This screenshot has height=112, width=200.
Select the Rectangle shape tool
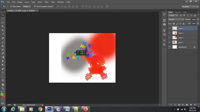coord(3,81)
